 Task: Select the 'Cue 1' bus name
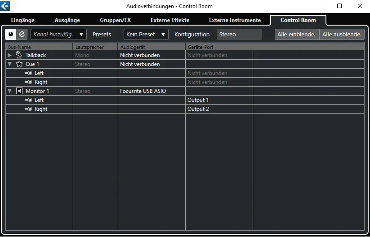32,64
